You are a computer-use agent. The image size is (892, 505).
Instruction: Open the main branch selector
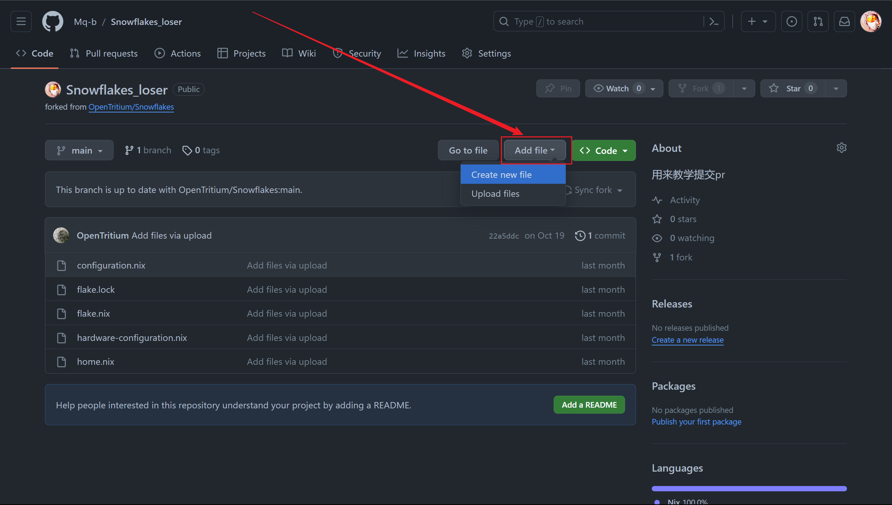coord(79,150)
